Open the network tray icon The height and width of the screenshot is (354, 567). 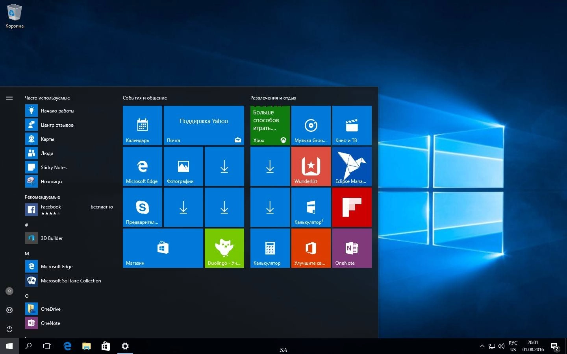tap(492, 346)
